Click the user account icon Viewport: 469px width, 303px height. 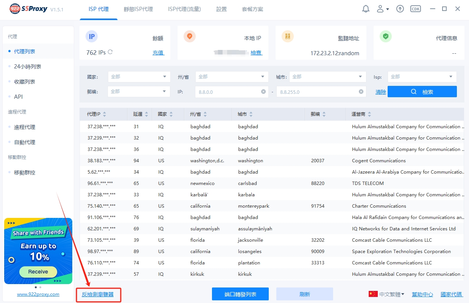380,8
